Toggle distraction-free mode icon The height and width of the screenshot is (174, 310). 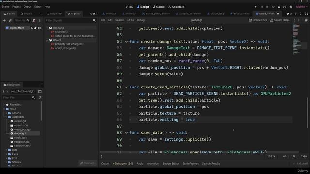(306, 14)
